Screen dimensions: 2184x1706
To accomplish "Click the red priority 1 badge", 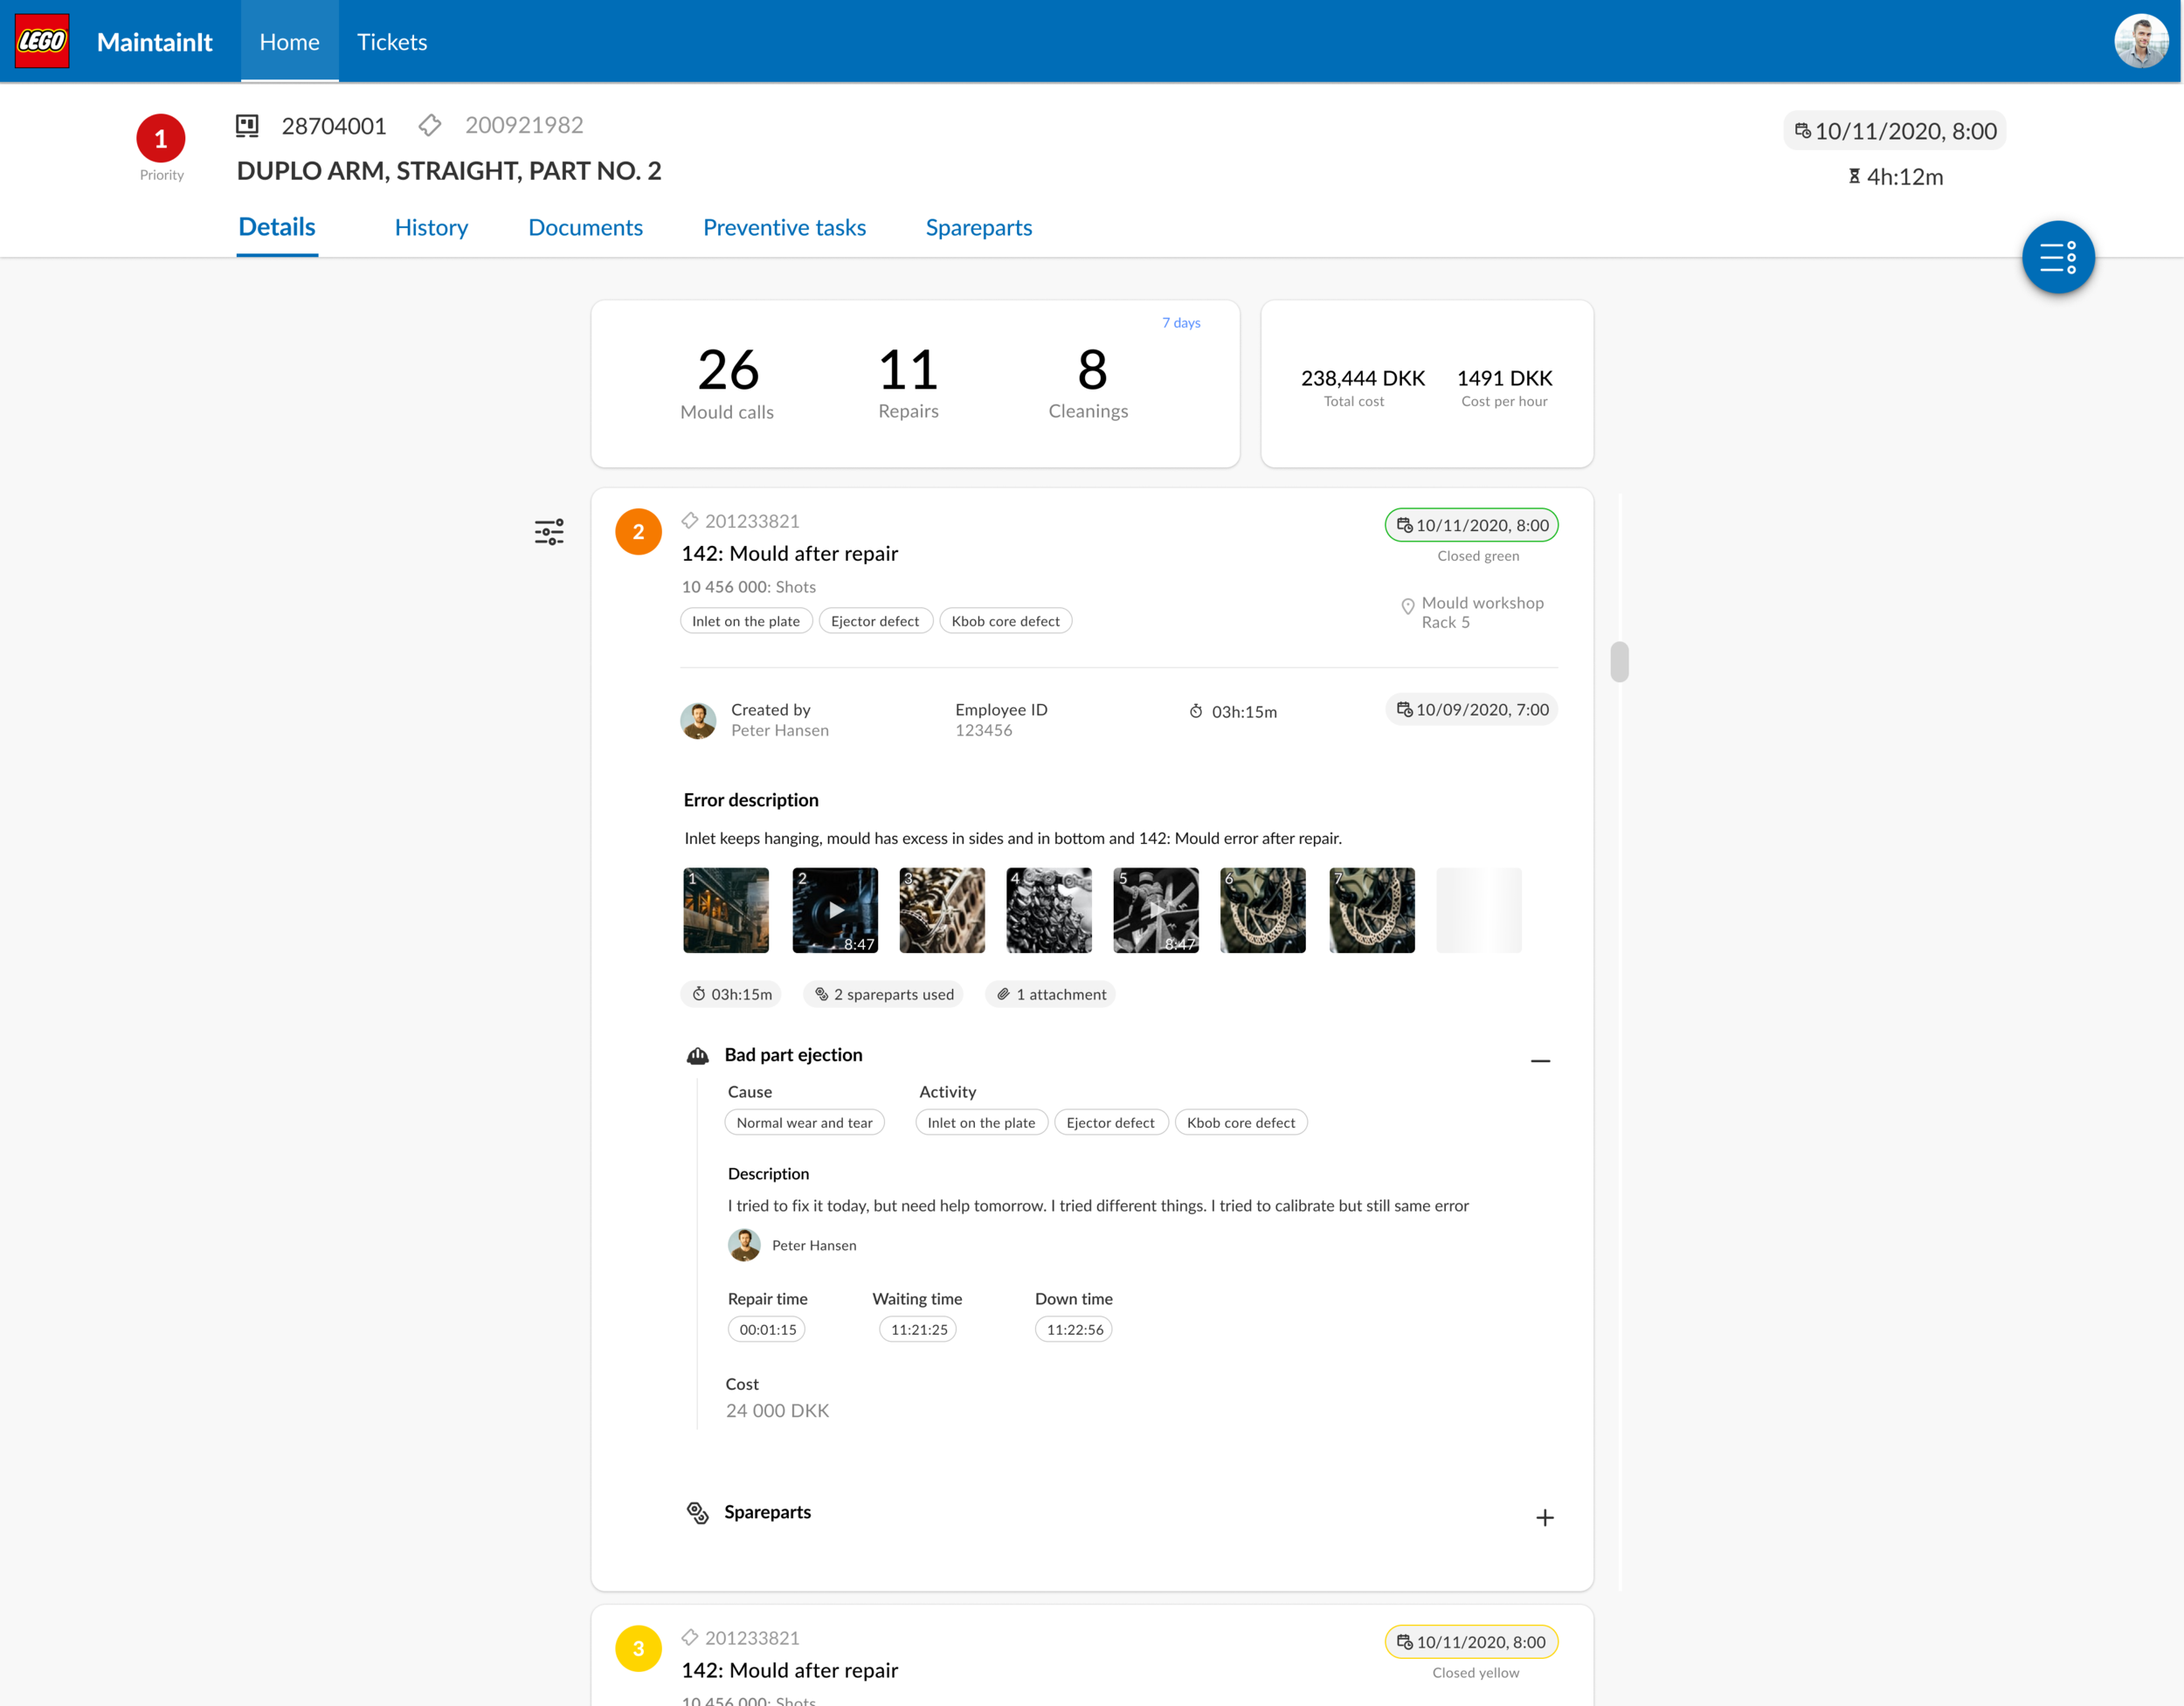I will [x=161, y=138].
